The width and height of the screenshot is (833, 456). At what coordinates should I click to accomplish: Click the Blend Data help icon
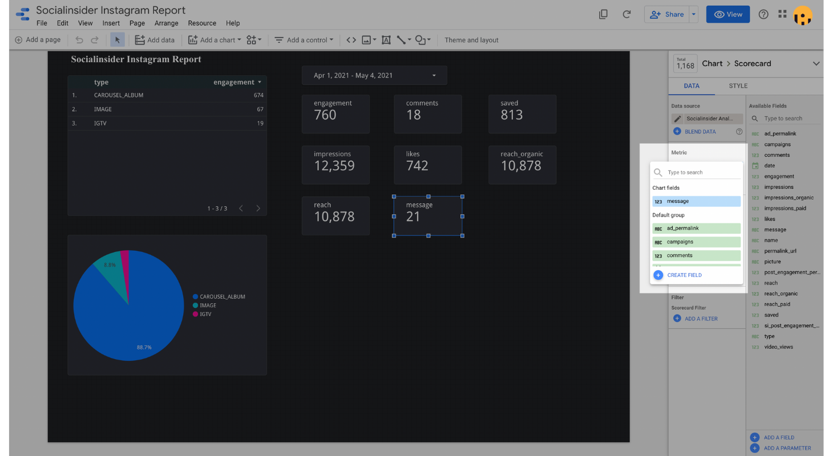pos(739,131)
